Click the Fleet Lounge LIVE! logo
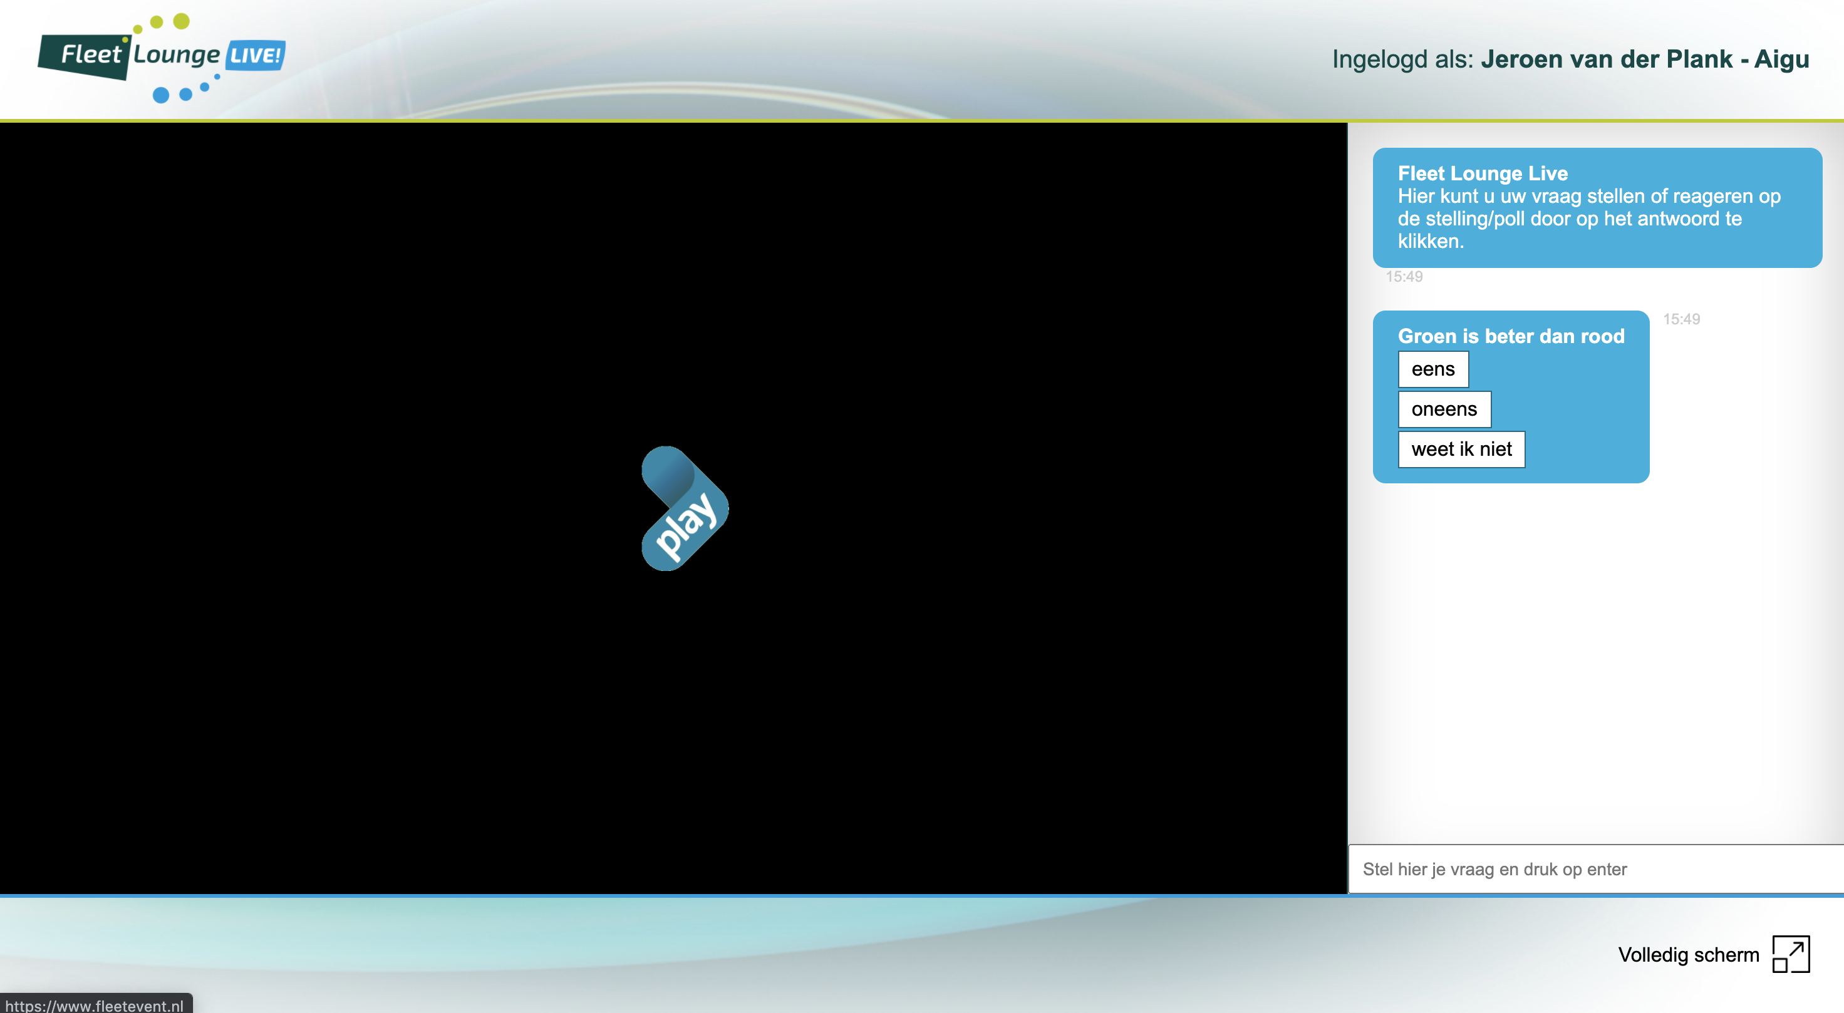 [162, 57]
